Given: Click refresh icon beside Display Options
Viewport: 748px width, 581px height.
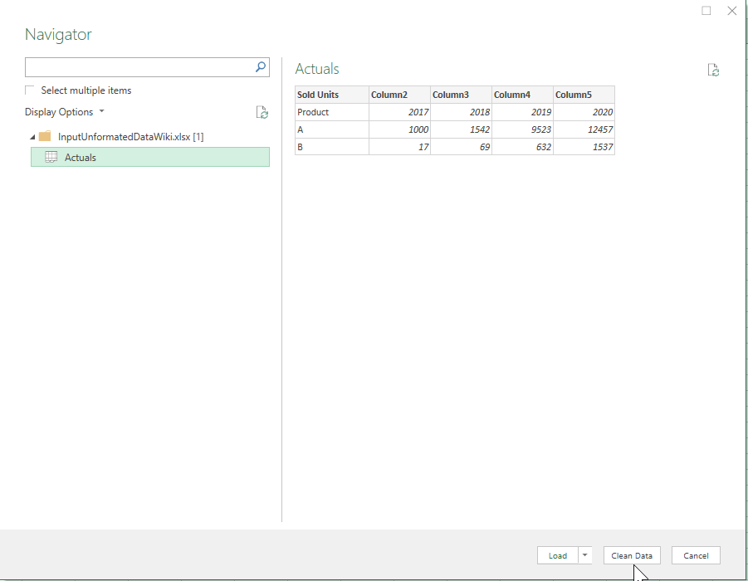Looking at the screenshot, I should tap(262, 112).
